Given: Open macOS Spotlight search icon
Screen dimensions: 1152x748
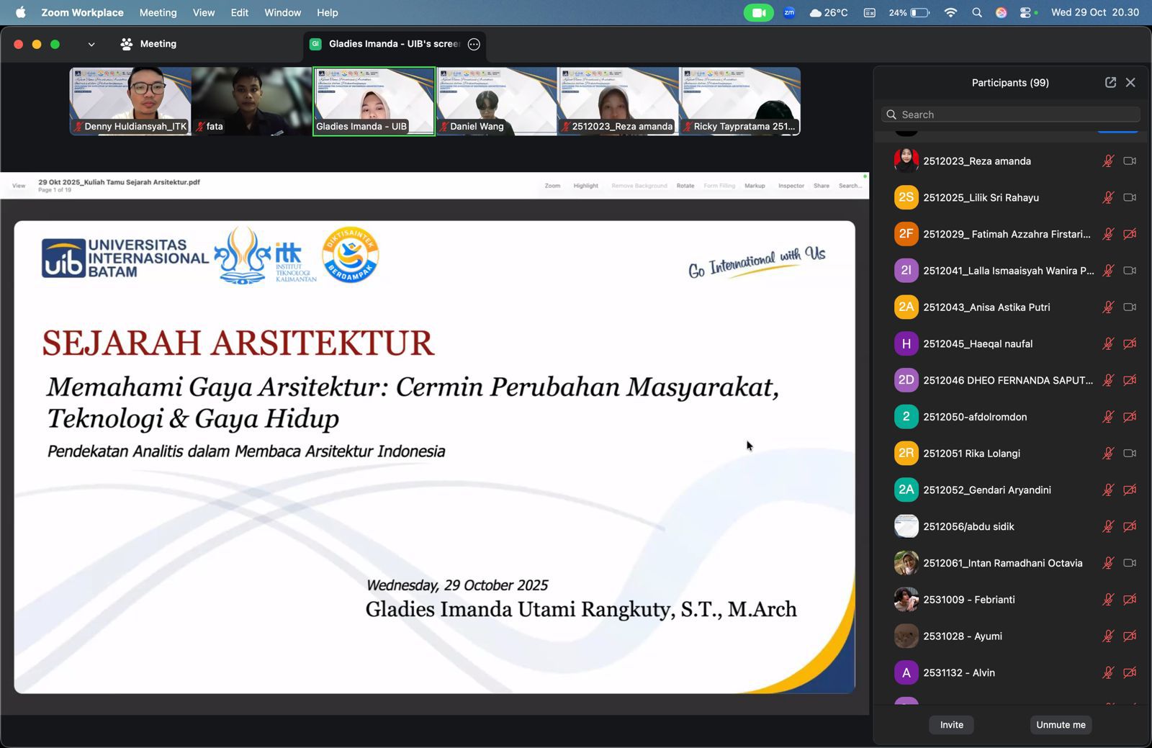Looking at the screenshot, I should point(977,12).
